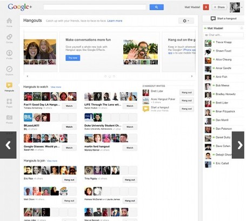This screenshot has height=221, width=246.
Task: Click the BIL logo thumbnail
Action: tap(28, 118)
